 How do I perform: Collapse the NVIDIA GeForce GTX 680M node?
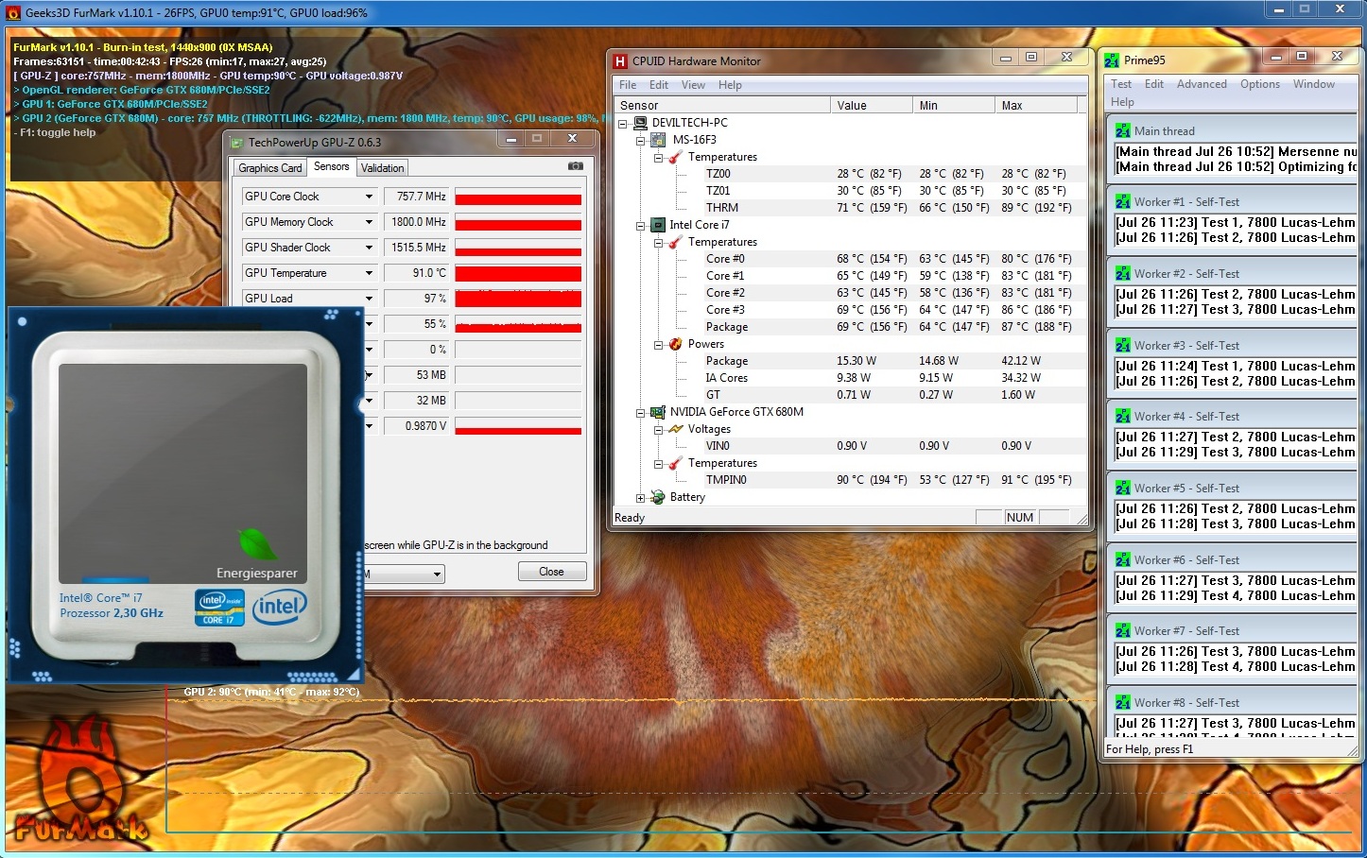pyautogui.click(x=640, y=412)
